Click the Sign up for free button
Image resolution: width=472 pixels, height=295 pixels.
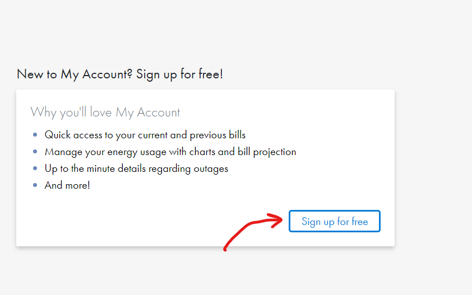pyautogui.click(x=335, y=221)
